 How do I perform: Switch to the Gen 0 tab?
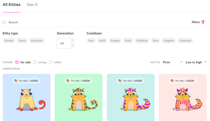[x=32, y=5]
